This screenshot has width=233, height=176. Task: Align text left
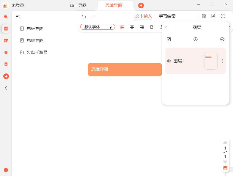[122, 27]
